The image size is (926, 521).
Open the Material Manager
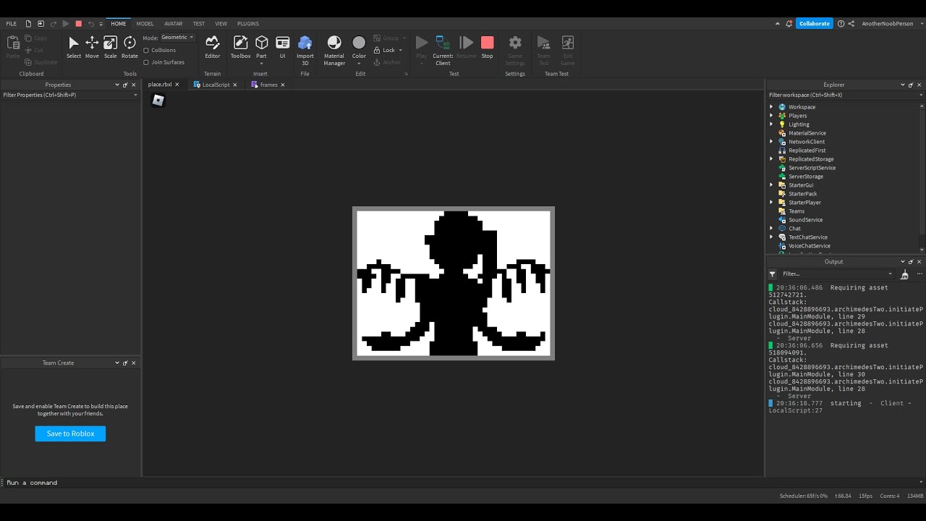tap(334, 51)
